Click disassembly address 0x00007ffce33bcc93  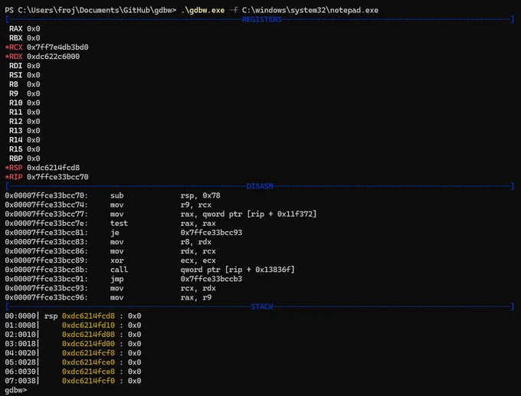point(46,288)
